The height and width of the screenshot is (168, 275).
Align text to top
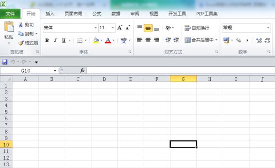[140, 27]
